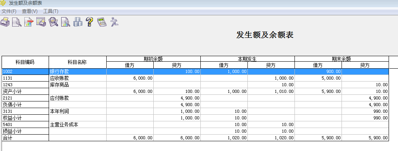Click the running man exit icon
This screenshot has height=151, width=398.
pyautogui.click(x=114, y=22)
